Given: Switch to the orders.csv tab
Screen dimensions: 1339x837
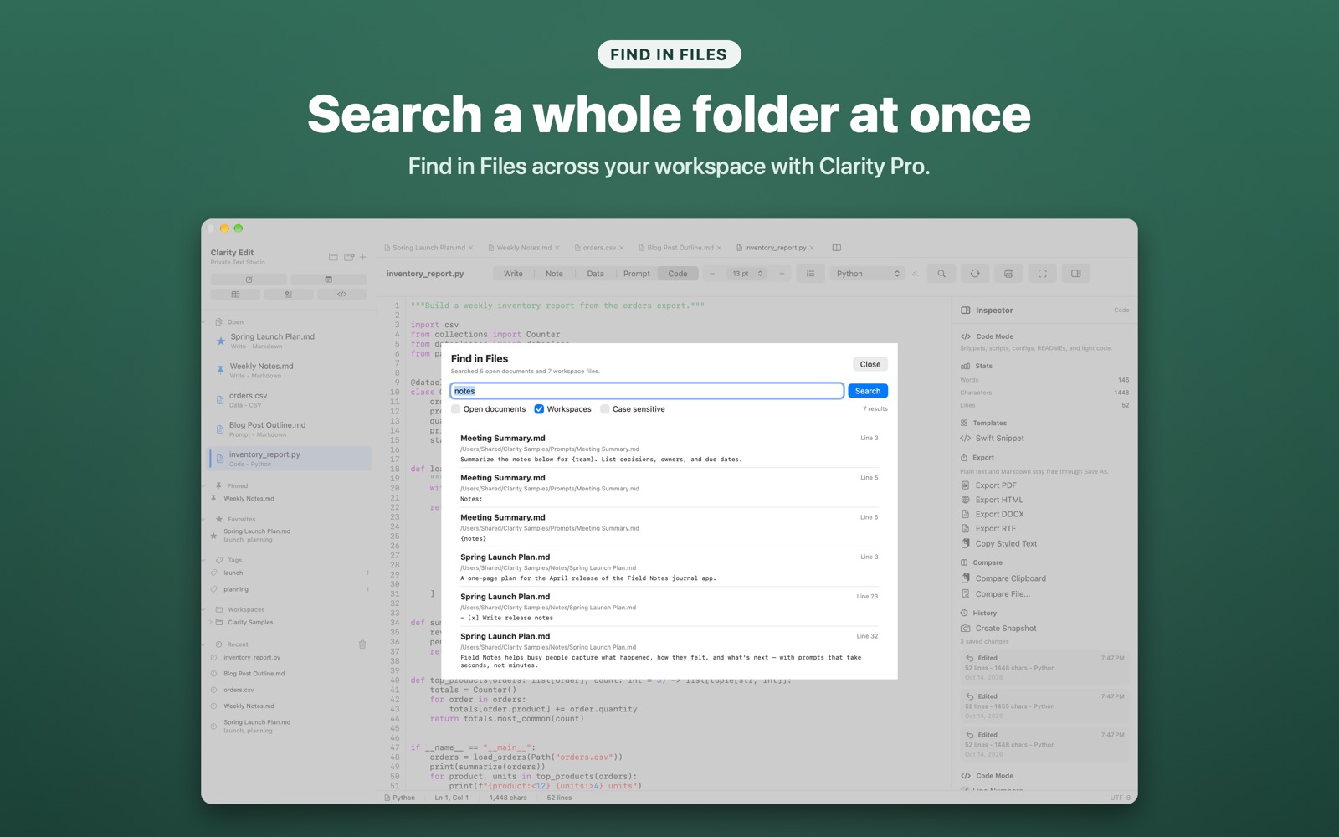Looking at the screenshot, I should 598,248.
